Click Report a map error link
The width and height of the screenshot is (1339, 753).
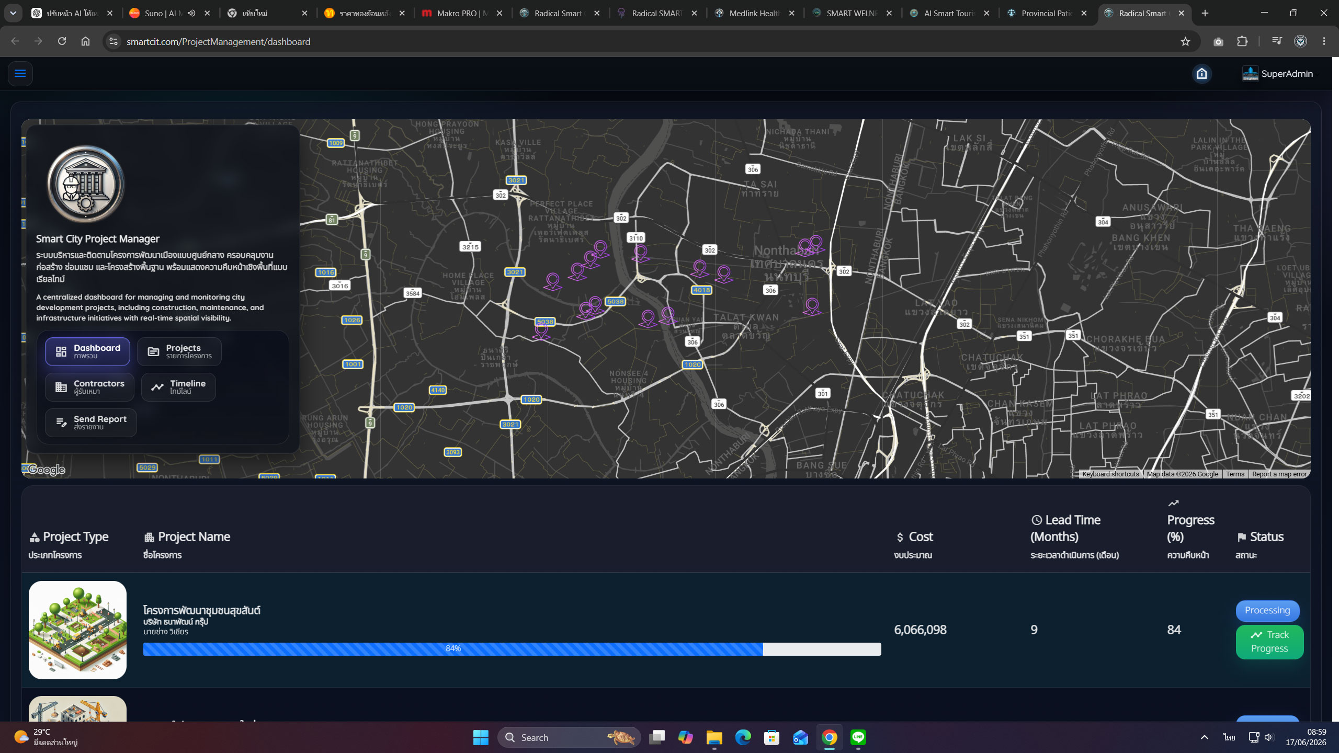point(1279,474)
